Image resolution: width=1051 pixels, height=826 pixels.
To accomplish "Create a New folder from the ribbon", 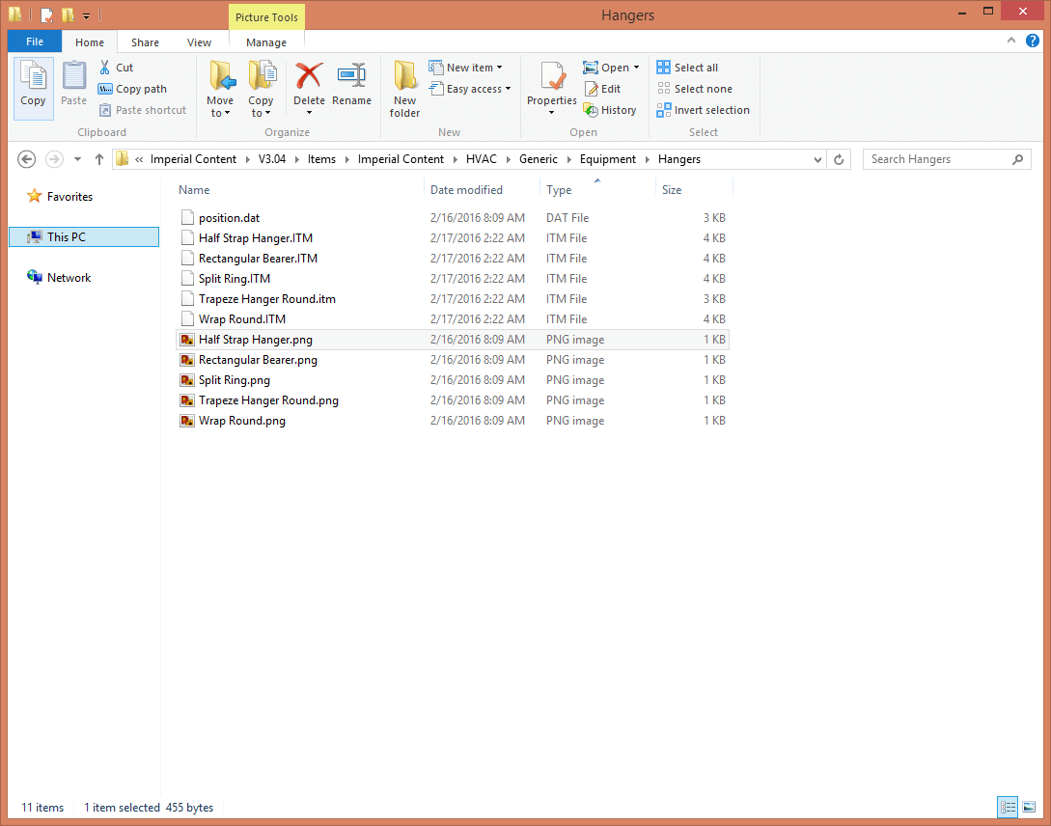I will (x=404, y=87).
